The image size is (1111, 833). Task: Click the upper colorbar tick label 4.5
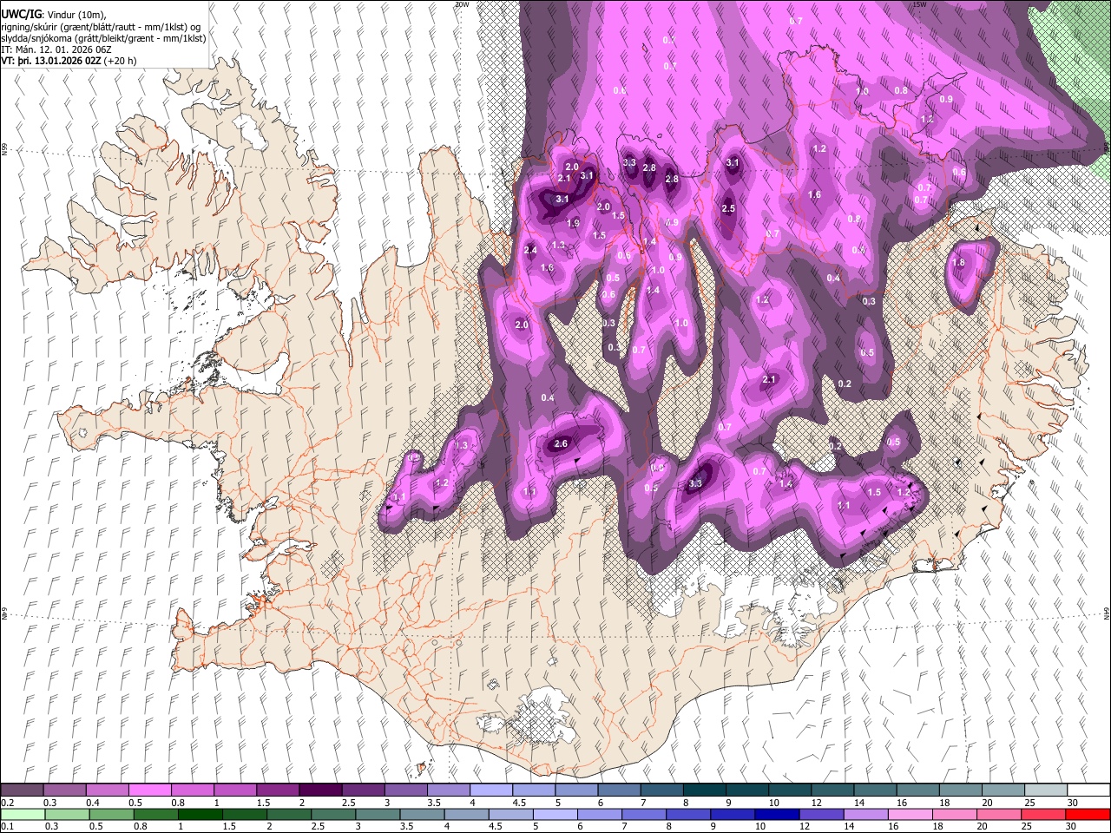coord(519,803)
